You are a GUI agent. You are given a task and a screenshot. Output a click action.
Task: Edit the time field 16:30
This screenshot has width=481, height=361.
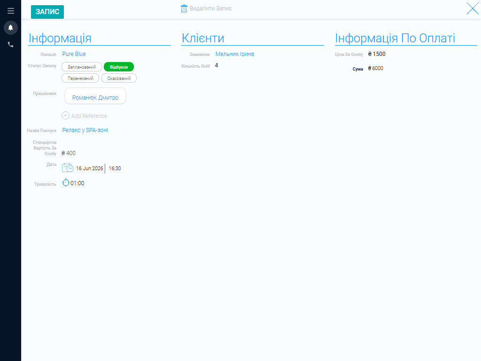[x=115, y=168]
